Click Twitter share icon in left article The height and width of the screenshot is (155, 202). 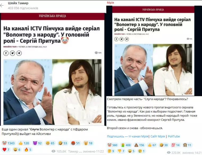coord(13,53)
